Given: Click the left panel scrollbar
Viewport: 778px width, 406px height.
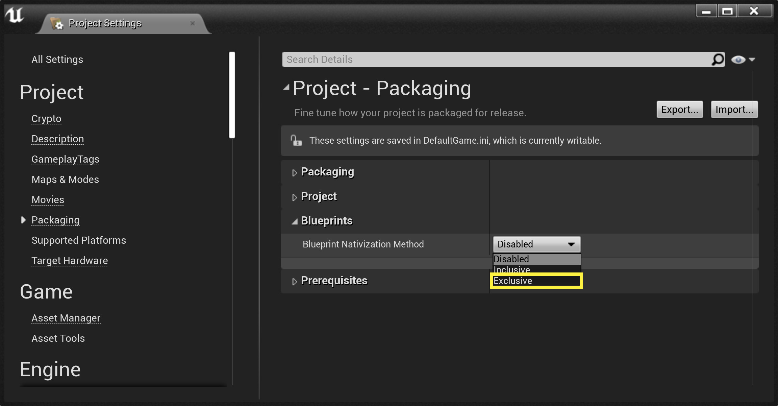Looking at the screenshot, I should point(232,95).
